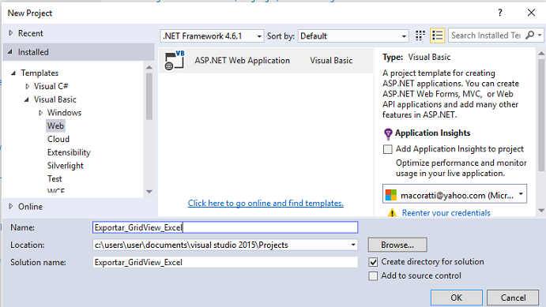Viewport: 546px width, 307px height.
Task: Click the search magnifier icon
Action: (529, 35)
